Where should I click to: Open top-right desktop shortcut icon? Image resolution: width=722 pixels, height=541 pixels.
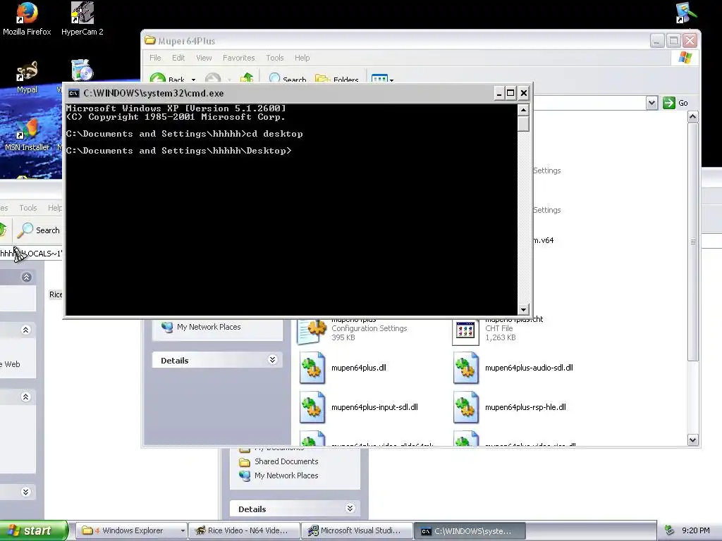[x=685, y=13]
